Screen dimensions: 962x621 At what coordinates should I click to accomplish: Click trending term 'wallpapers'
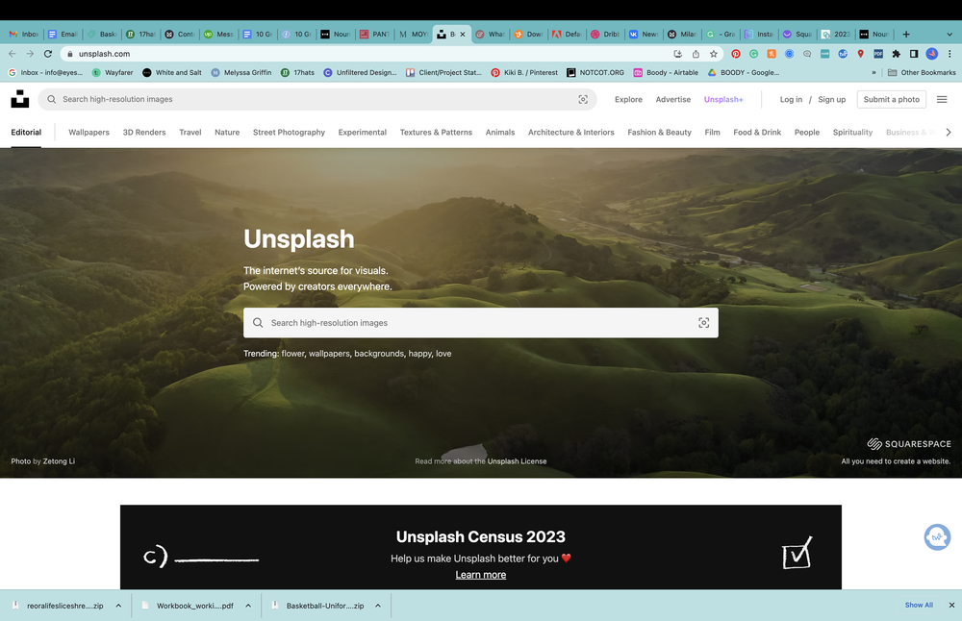point(329,354)
